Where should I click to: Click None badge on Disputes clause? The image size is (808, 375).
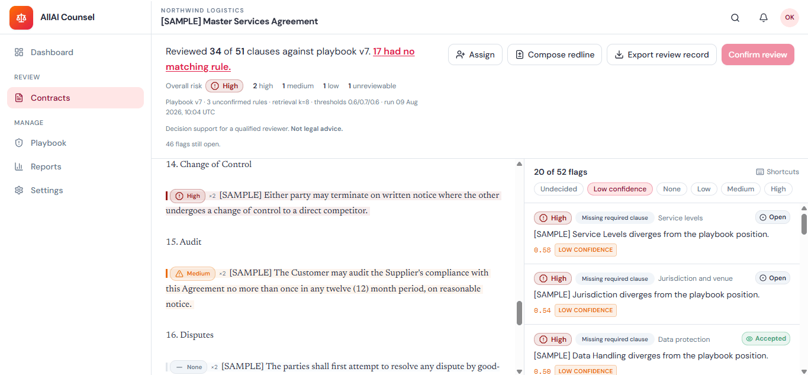tap(189, 367)
